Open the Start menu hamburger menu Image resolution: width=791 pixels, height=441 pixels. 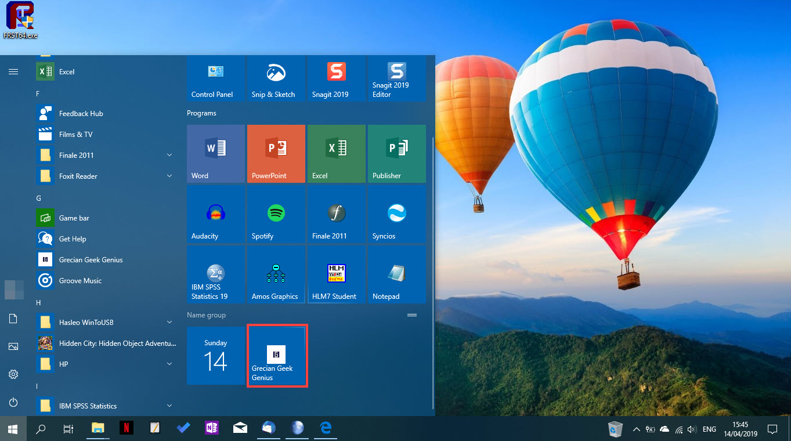(13, 71)
